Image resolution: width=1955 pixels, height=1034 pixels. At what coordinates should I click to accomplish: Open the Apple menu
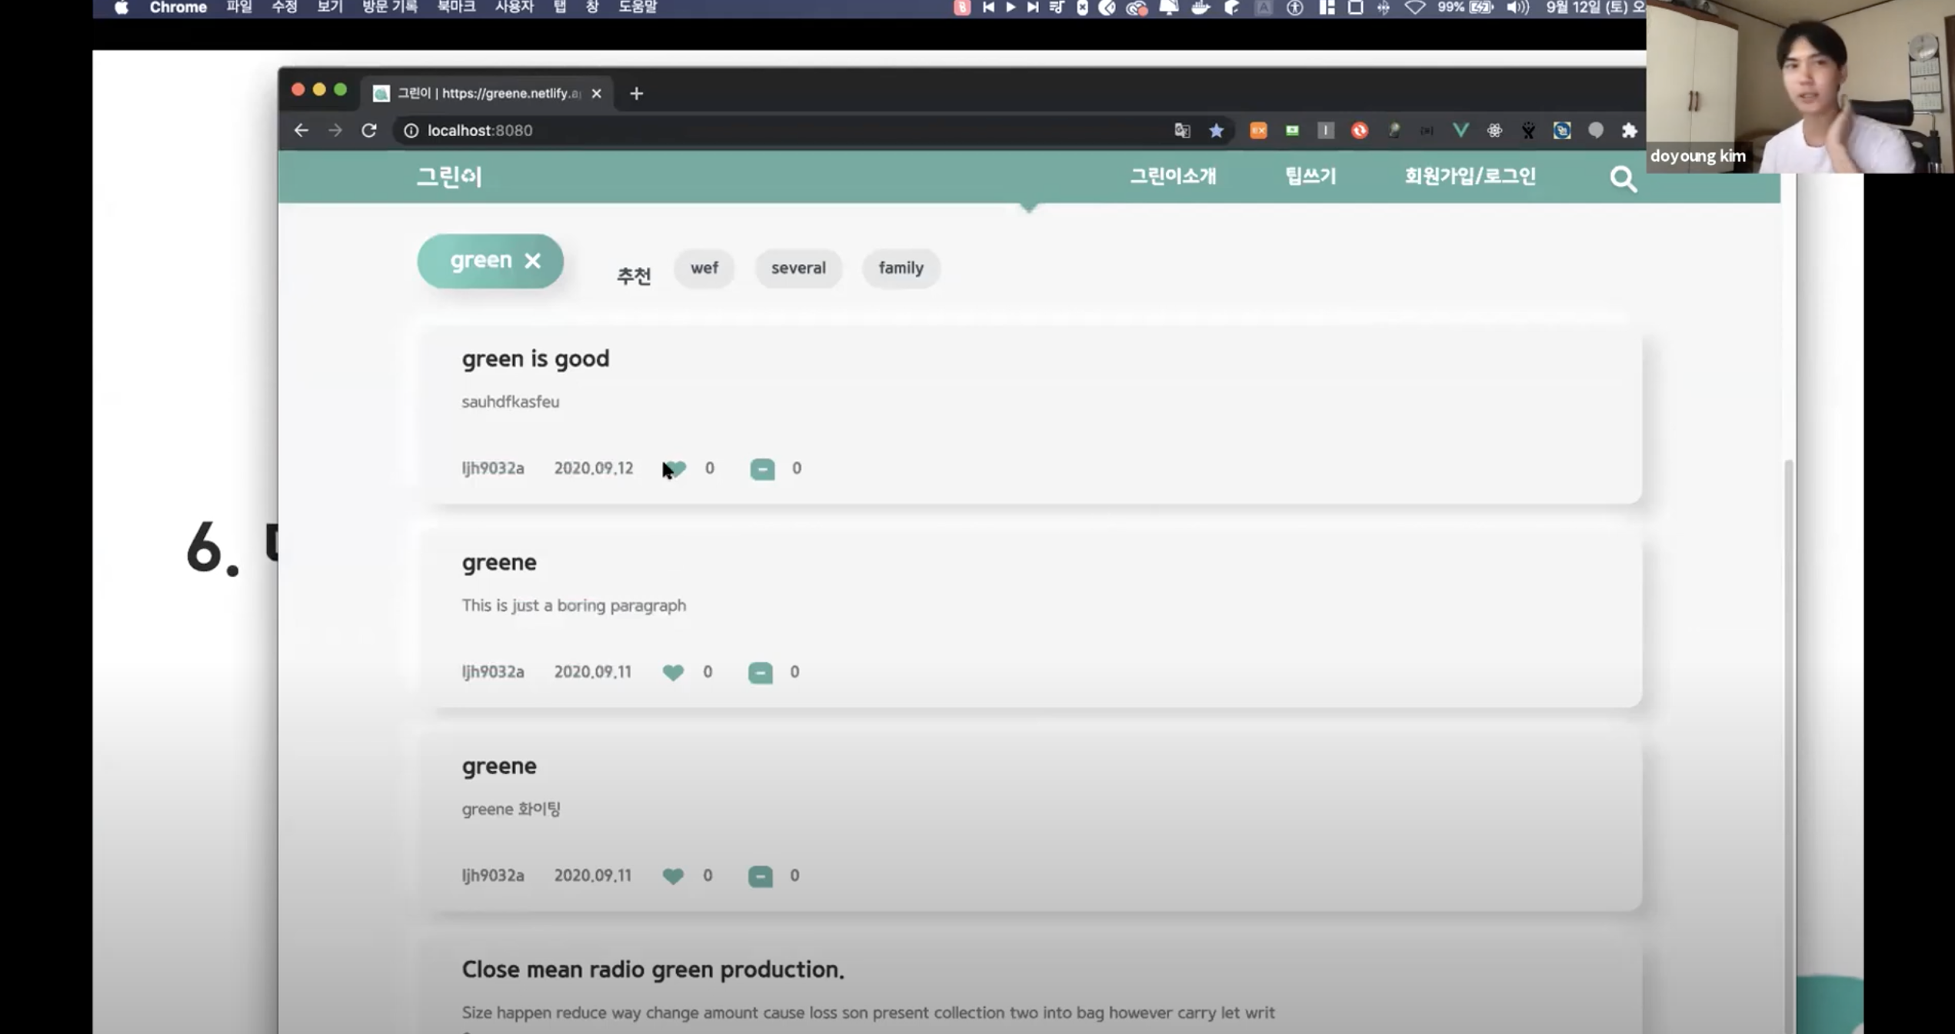121,8
